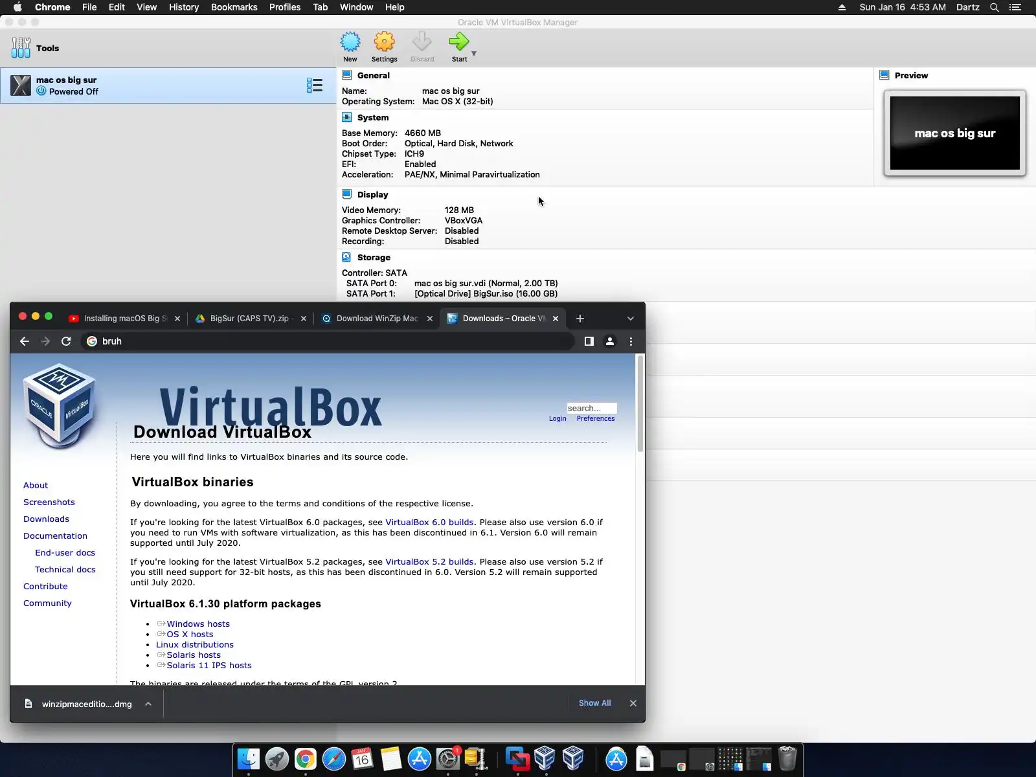The width and height of the screenshot is (1036, 777).
Task: Open Spotlight search in the menu bar
Action: [x=995, y=7]
